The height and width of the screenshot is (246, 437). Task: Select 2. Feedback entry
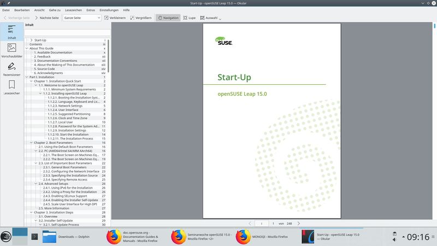click(x=42, y=57)
